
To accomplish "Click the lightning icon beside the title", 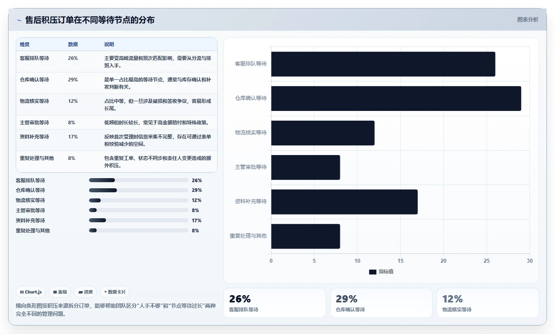I will click(19, 20).
